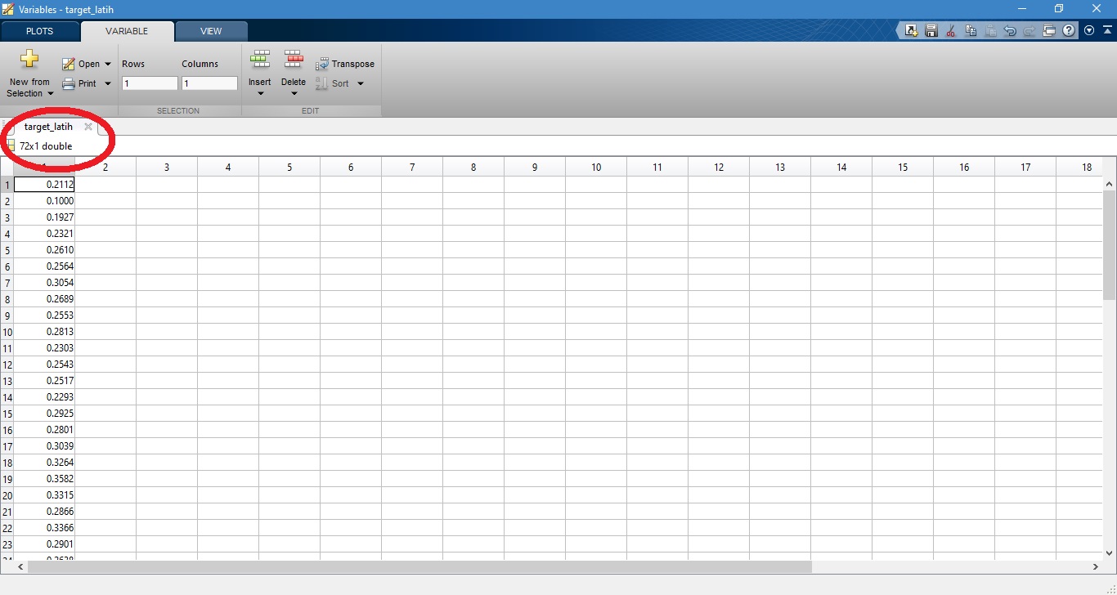
Task: Click the Copy icon in quick access toolbar
Action: [x=971, y=31]
